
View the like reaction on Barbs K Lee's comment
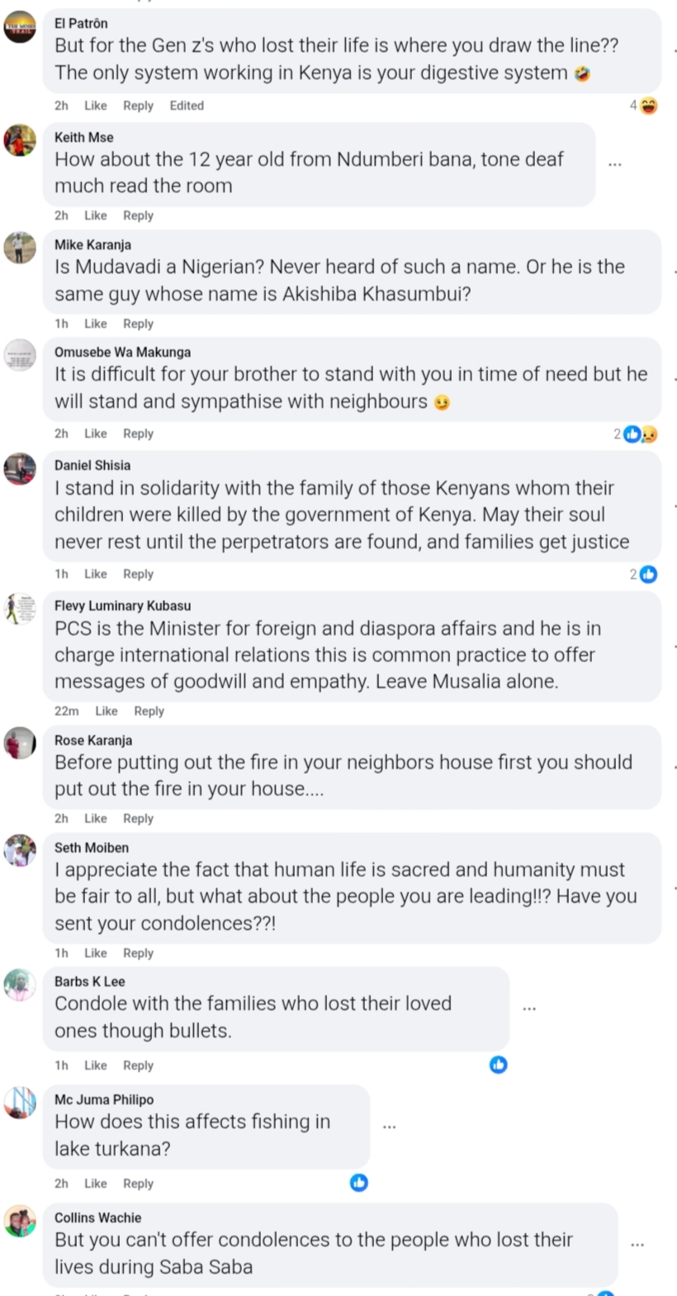pos(498,1065)
